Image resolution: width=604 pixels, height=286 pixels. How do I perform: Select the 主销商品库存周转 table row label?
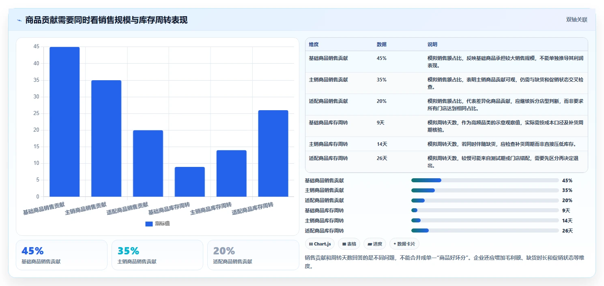pos(328,144)
